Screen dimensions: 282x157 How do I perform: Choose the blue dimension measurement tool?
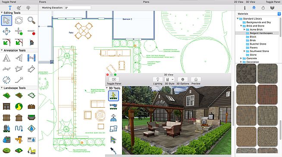coord(31,58)
